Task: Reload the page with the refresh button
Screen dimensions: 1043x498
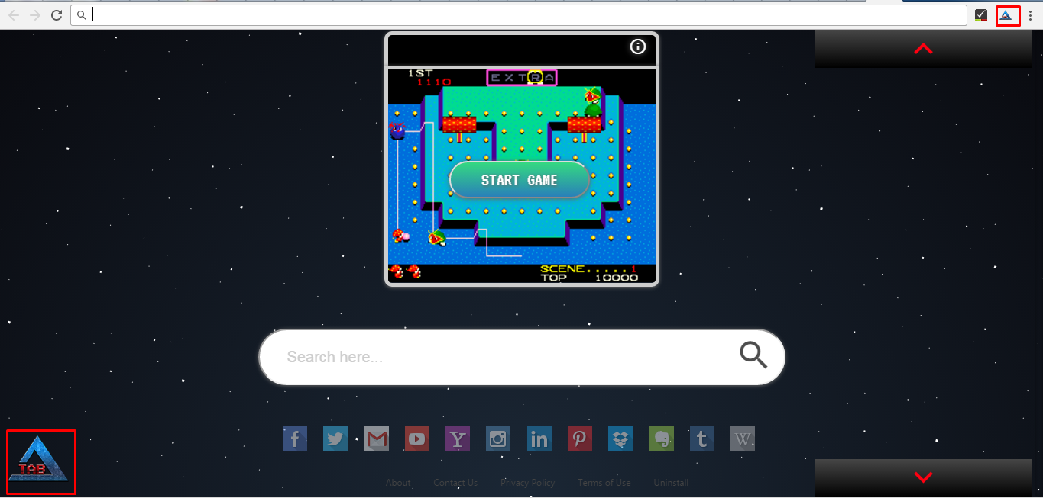Action: (56, 15)
